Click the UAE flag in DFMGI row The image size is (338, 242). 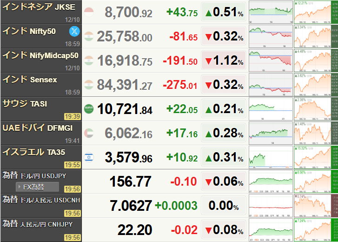pos(89,133)
